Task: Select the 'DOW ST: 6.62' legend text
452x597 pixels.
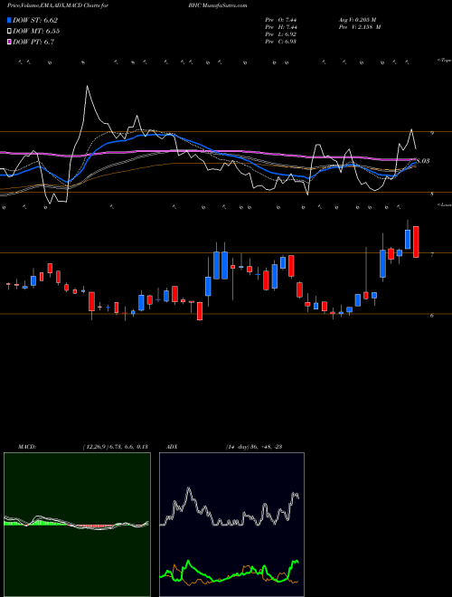Action: pos(35,20)
